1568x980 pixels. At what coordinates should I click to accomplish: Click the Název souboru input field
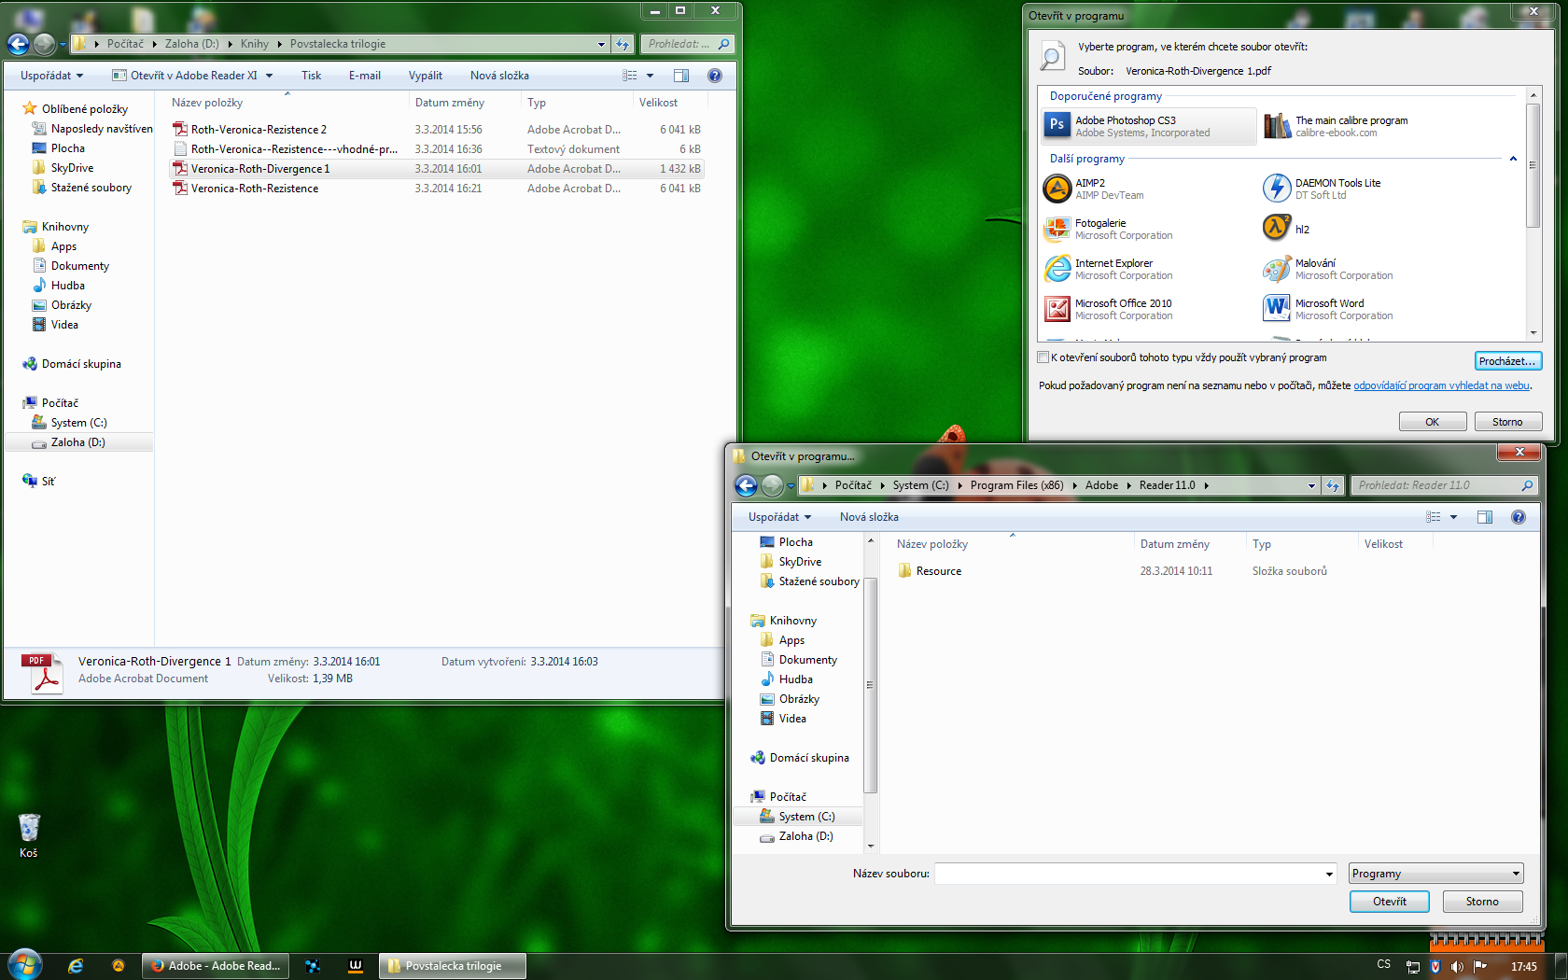pos(1128,874)
